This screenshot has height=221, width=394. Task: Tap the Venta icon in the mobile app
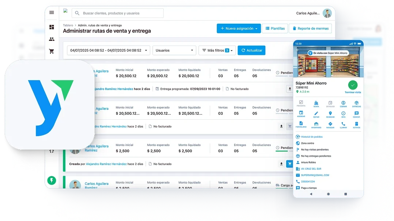click(x=316, y=104)
